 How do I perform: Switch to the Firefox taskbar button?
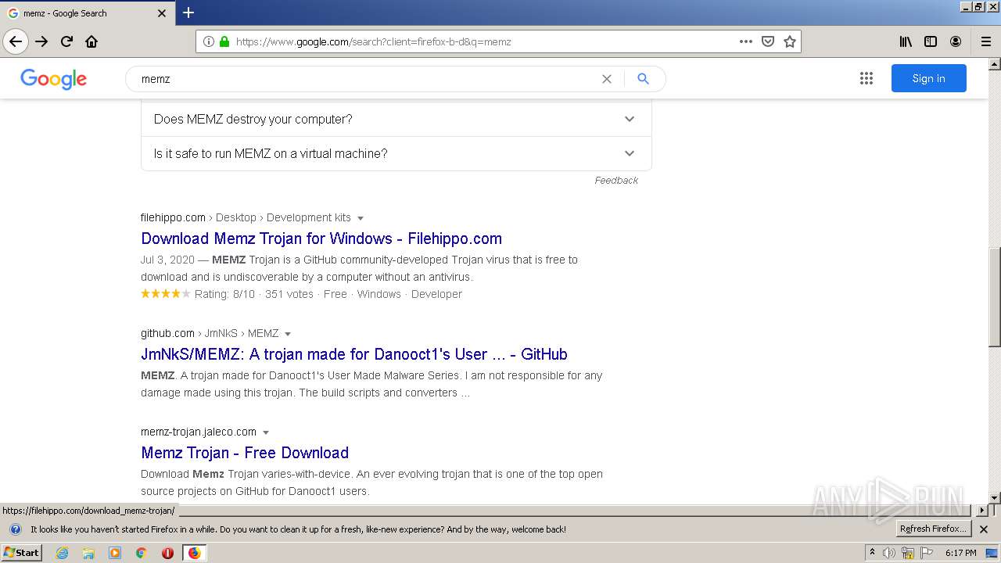click(x=194, y=553)
